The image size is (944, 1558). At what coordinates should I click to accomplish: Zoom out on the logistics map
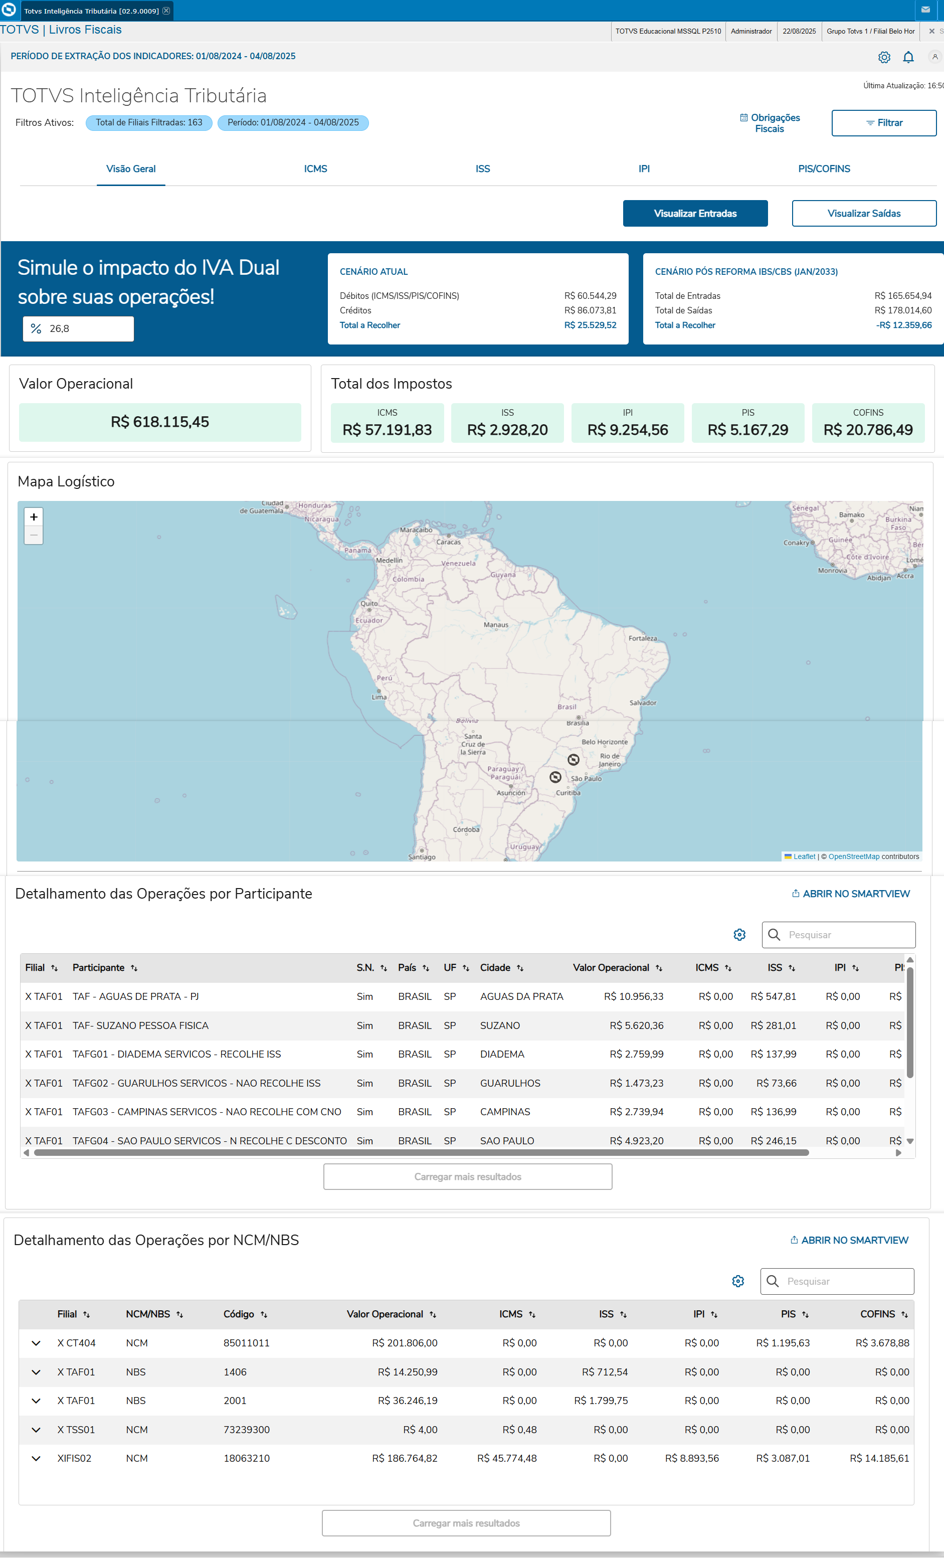[x=34, y=535]
